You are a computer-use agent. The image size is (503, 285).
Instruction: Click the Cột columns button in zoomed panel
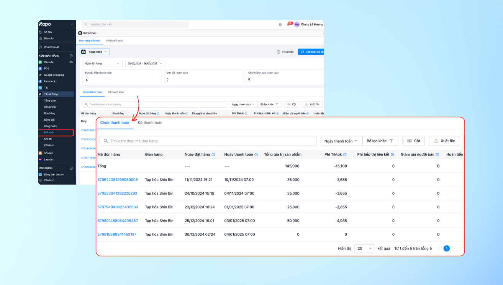coord(414,141)
